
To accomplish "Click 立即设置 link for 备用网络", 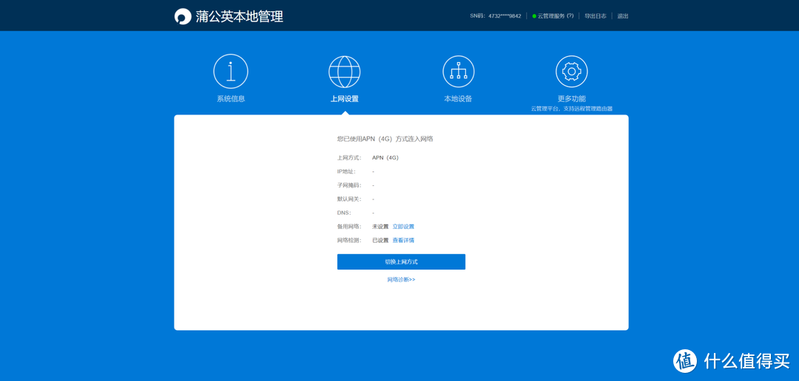I will (403, 227).
